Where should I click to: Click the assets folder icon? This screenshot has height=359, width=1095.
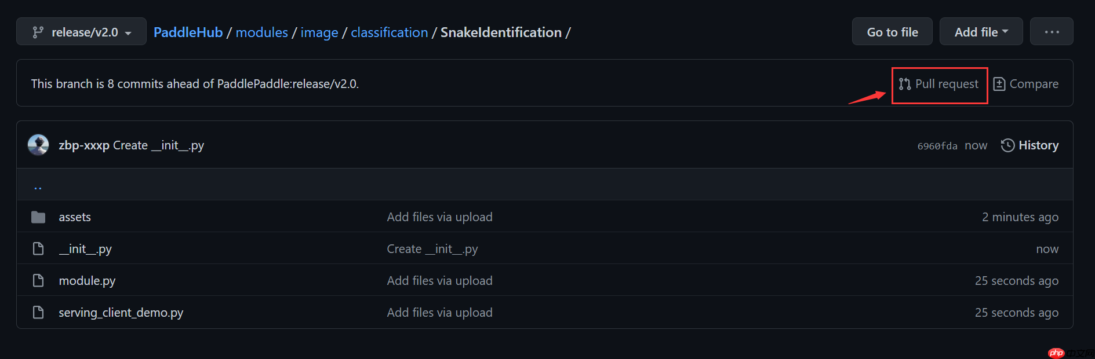[x=38, y=217]
